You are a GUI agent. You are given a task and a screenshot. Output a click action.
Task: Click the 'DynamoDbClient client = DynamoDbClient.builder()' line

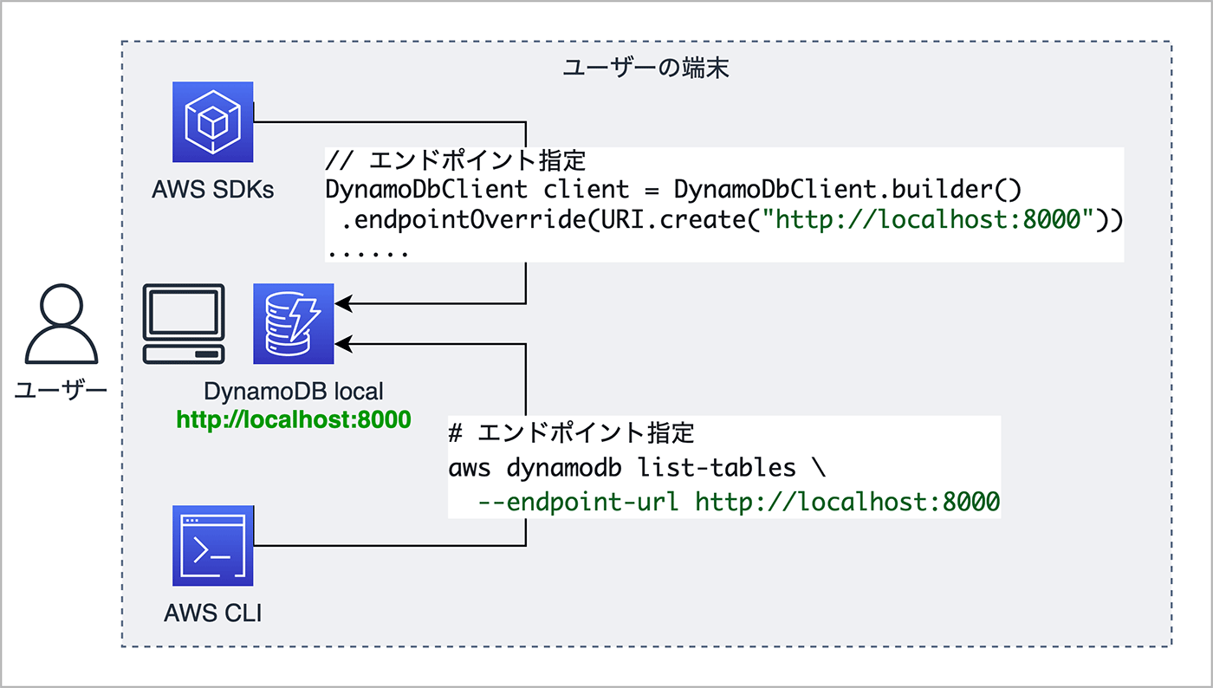pyautogui.click(x=674, y=190)
